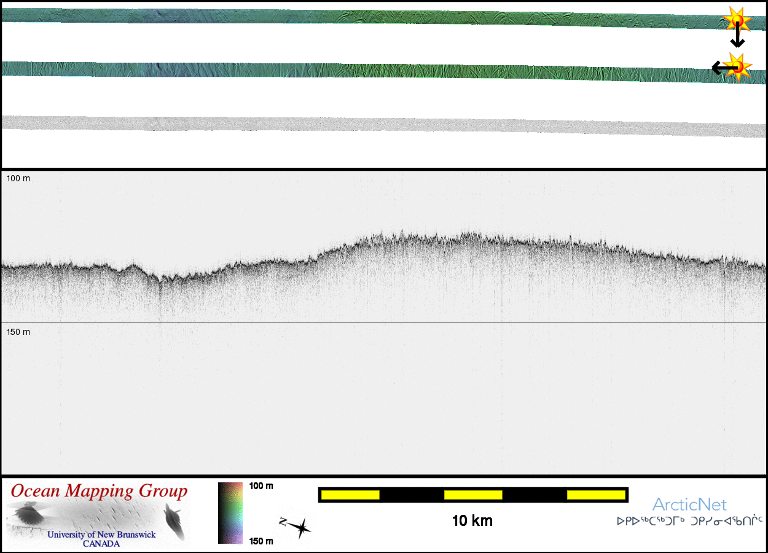The image size is (768, 553).
Task: Select the rightmost yellow scale bar segment
Action: [595, 495]
